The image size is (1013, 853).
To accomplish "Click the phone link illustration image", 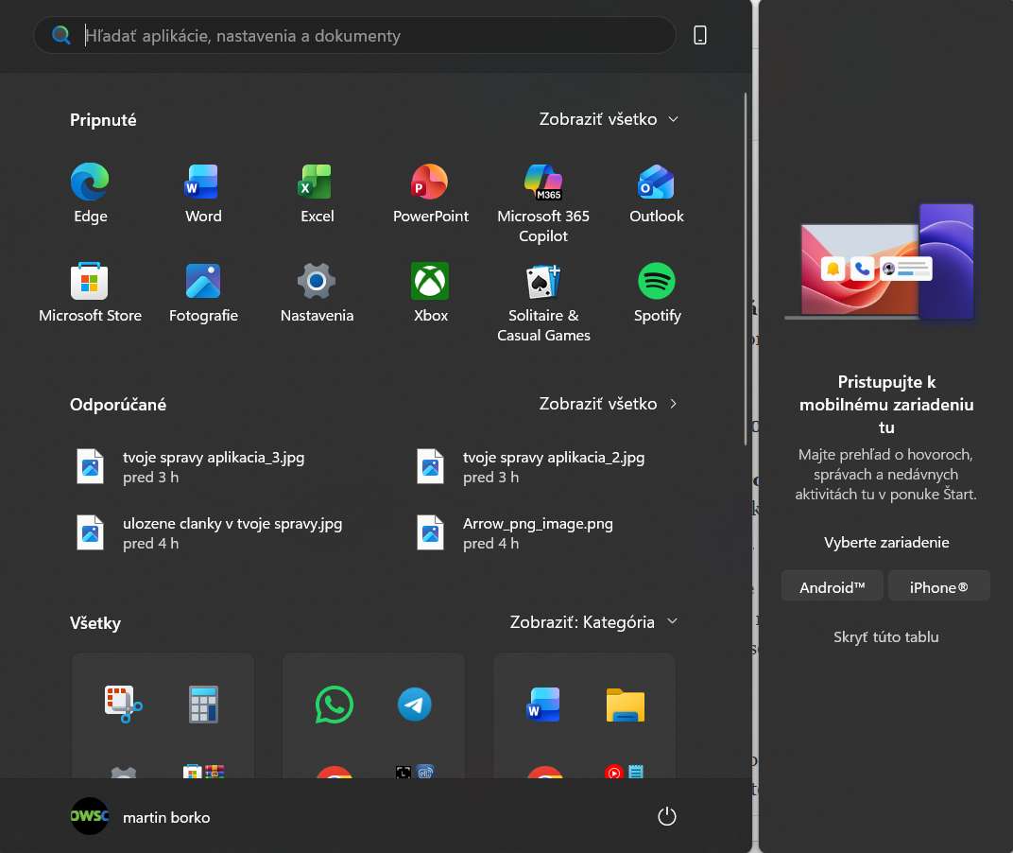I will [x=880, y=262].
